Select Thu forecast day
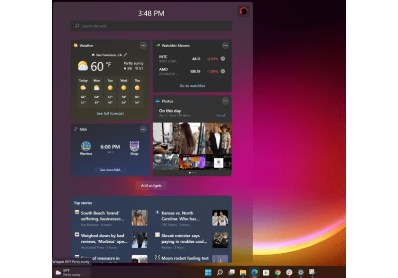 click(137, 92)
